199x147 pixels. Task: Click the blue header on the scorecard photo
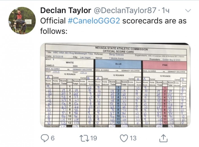pyautogui.click(x=118, y=64)
